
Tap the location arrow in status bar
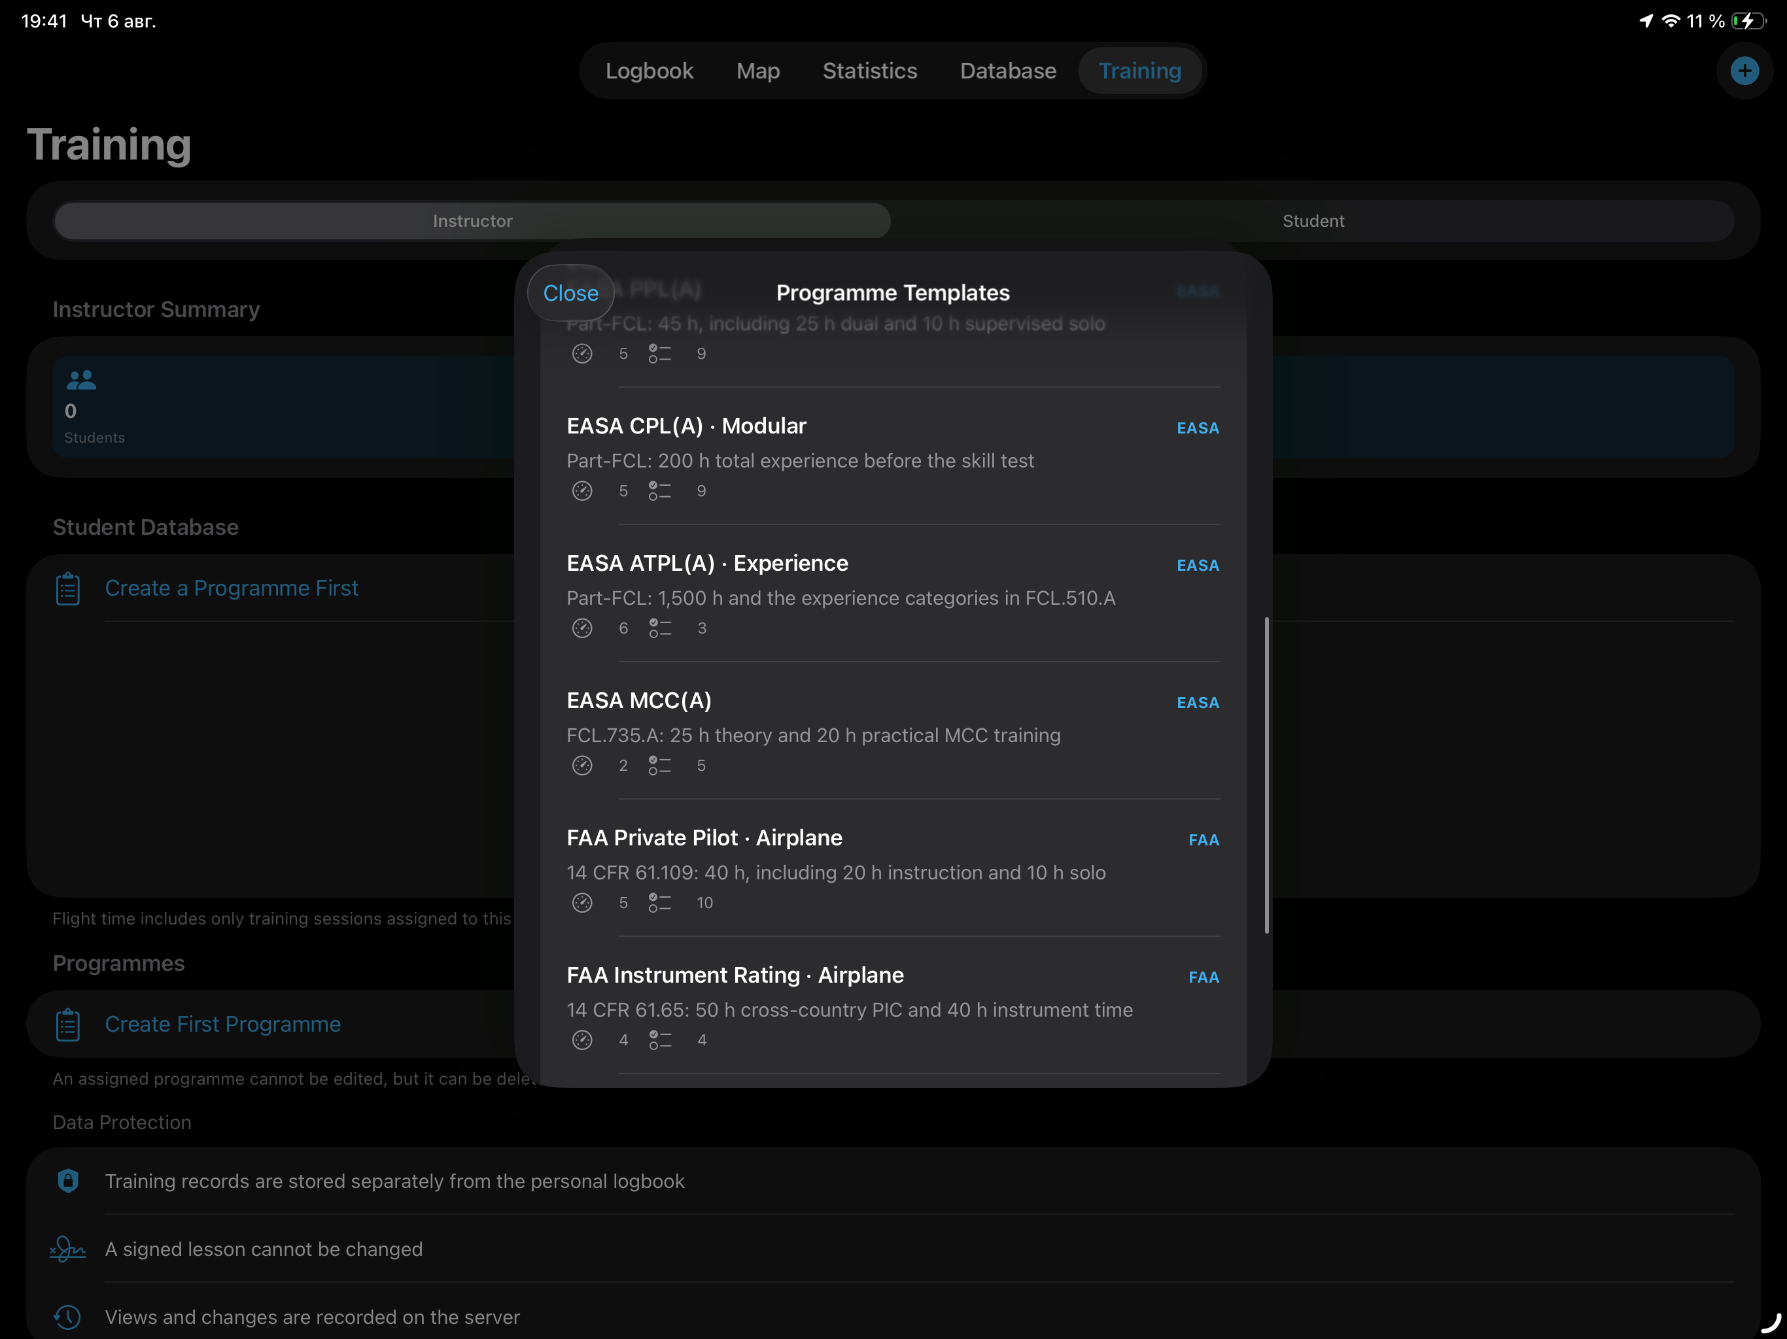pyautogui.click(x=1646, y=21)
